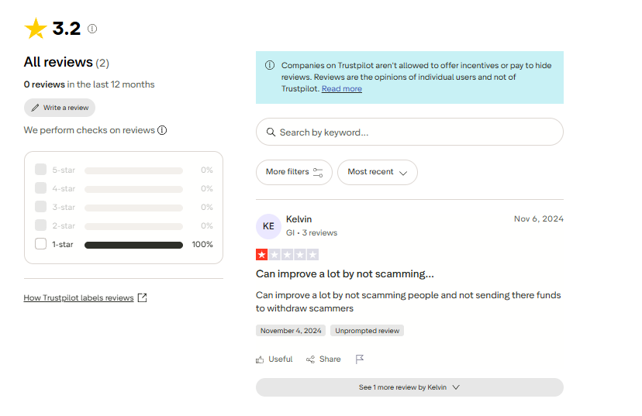The width and height of the screenshot is (642, 416).
Task: Enable the 1-star filter checkbox
Action: click(40, 244)
